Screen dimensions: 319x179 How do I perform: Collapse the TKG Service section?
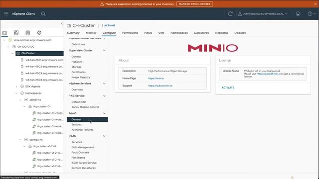[x=104, y=96]
